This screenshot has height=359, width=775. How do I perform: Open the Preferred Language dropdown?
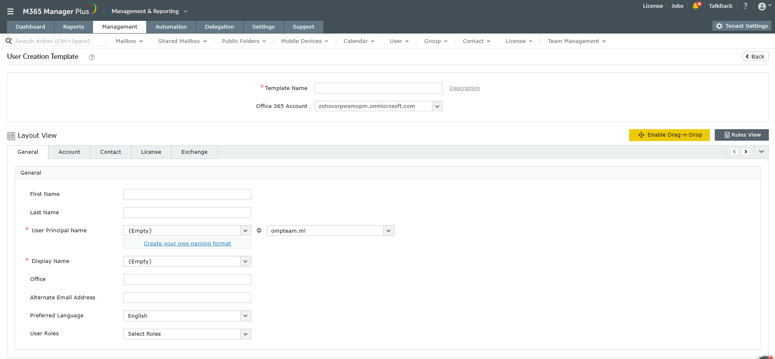point(245,316)
